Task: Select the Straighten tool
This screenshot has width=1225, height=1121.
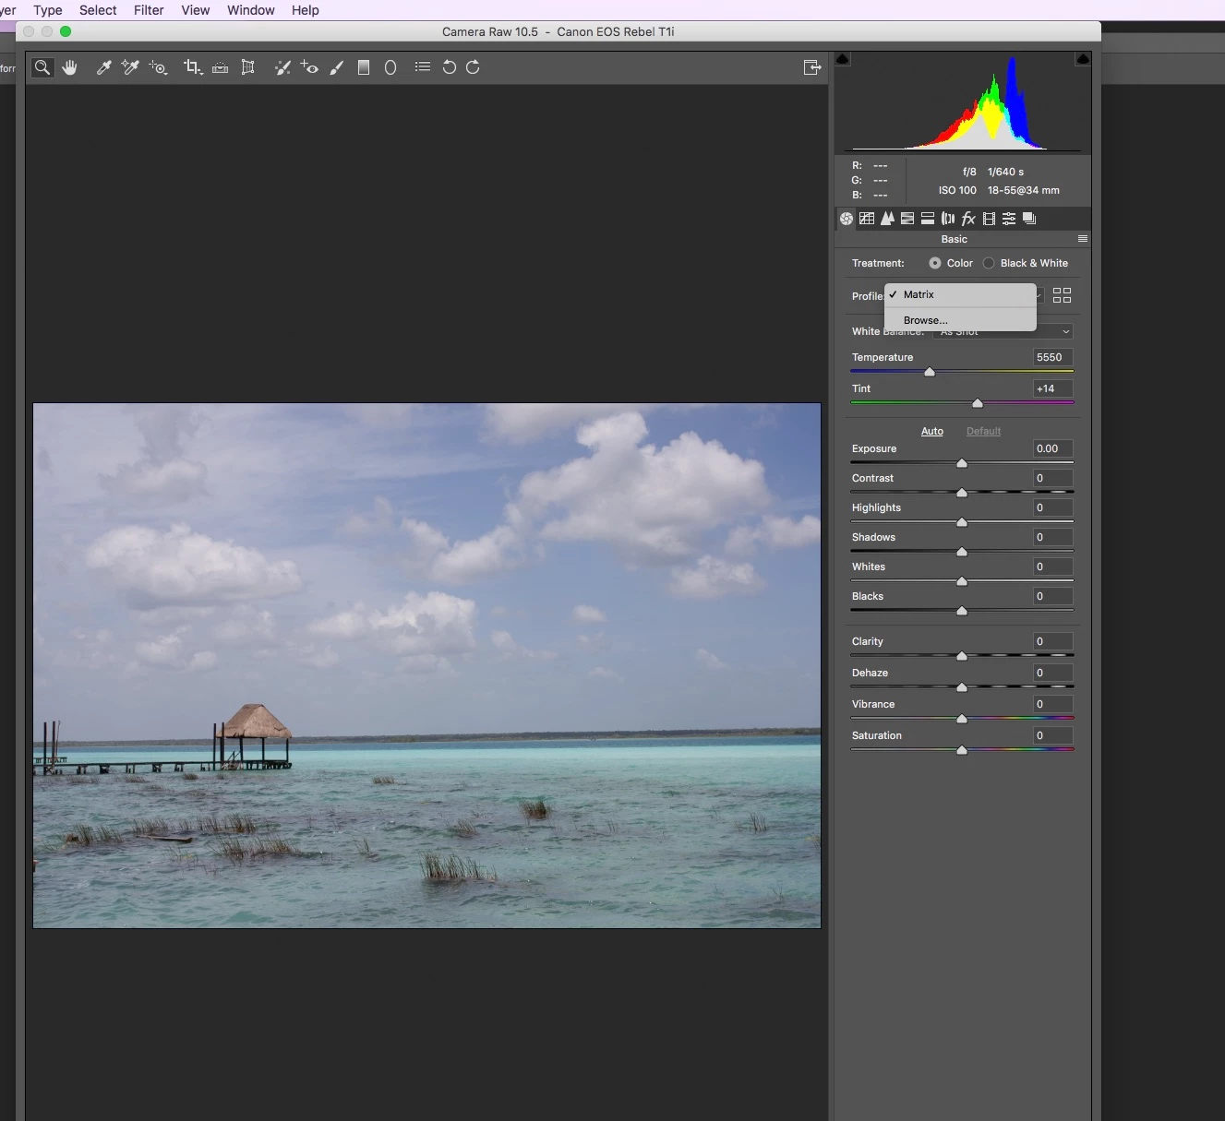Action: (x=220, y=67)
